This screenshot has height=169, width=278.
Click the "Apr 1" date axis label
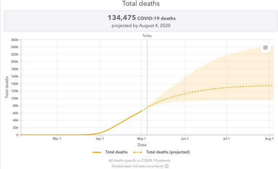click(100, 139)
